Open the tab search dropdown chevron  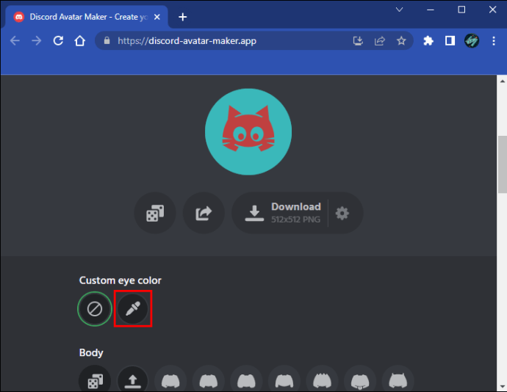pyautogui.click(x=399, y=10)
